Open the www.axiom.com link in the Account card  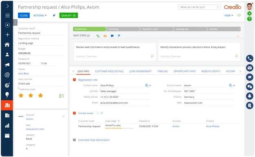point(35,129)
